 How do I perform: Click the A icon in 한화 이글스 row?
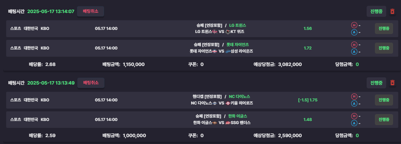point(354,123)
